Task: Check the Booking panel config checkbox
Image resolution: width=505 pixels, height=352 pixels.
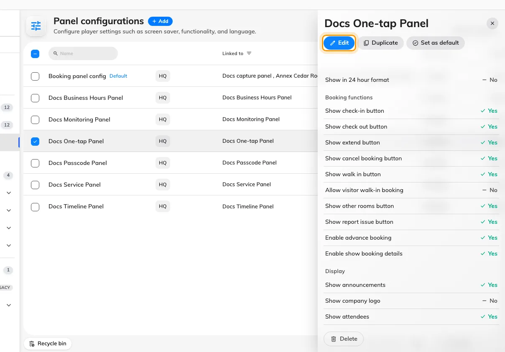Action: [x=35, y=76]
